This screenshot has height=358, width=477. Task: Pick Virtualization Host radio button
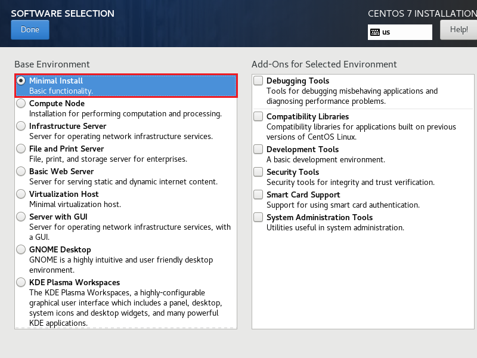(21, 194)
